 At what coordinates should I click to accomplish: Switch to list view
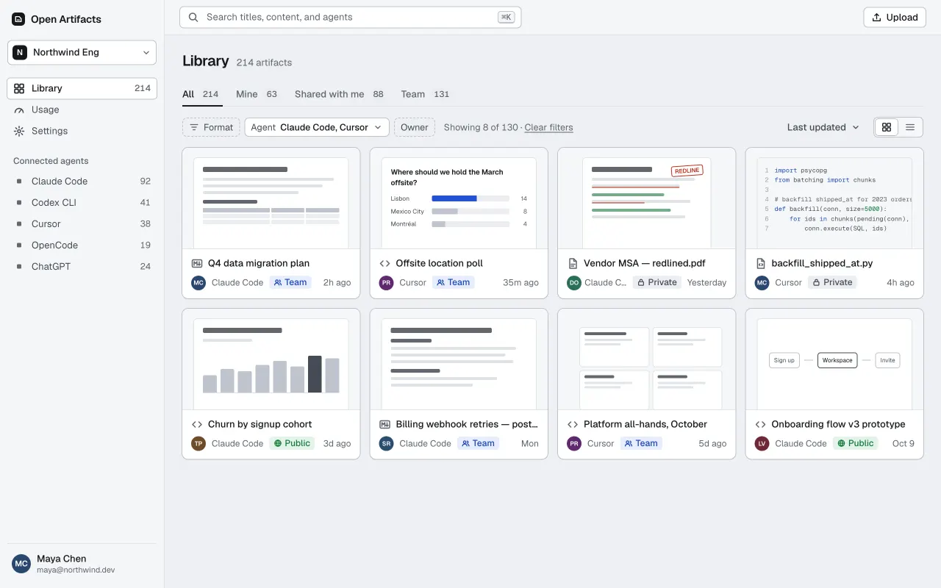[x=910, y=127]
